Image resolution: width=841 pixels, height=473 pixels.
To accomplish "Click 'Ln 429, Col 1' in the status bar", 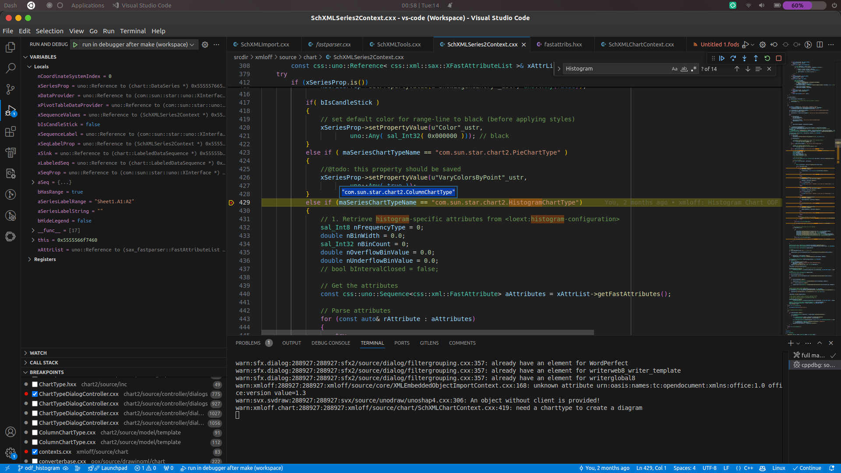I will tap(651, 468).
